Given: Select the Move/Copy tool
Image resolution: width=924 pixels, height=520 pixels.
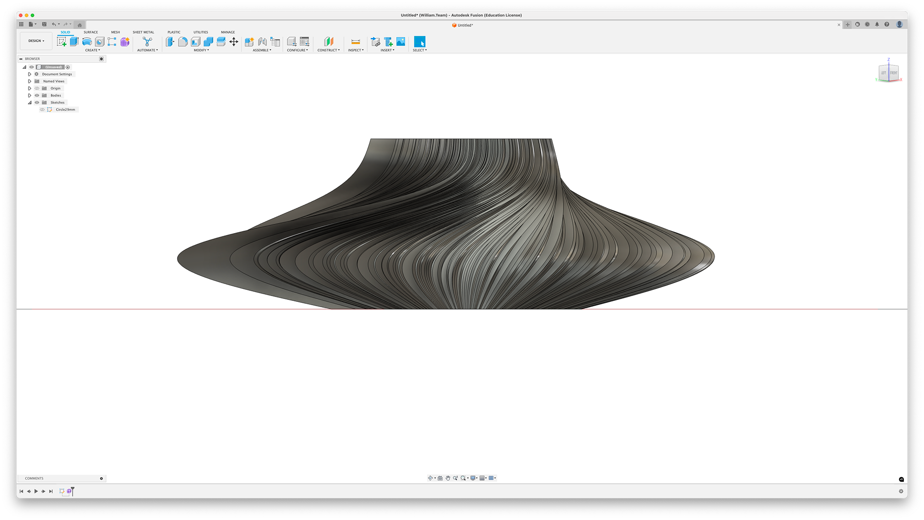Looking at the screenshot, I should click(234, 42).
